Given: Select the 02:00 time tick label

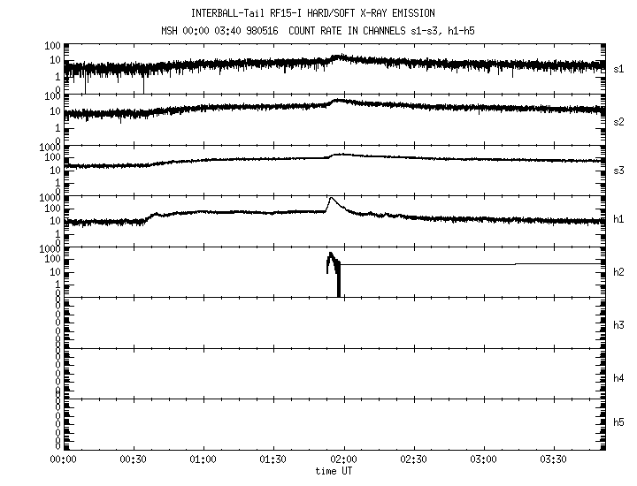Looking at the screenshot, I should click(343, 460).
